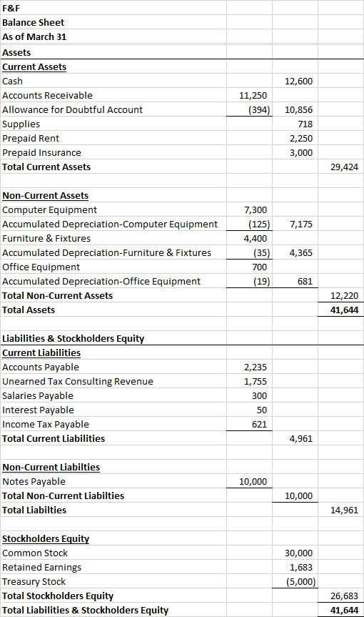
Task: Click the 'Non-Current Liabilties' underlined heading
Action: pyautogui.click(x=51, y=468)
